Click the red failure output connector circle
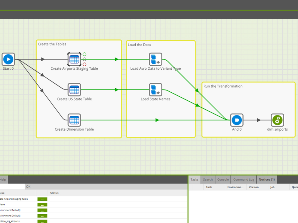Image resolution: width=298 pixels, height=223 pixels. 84,64
